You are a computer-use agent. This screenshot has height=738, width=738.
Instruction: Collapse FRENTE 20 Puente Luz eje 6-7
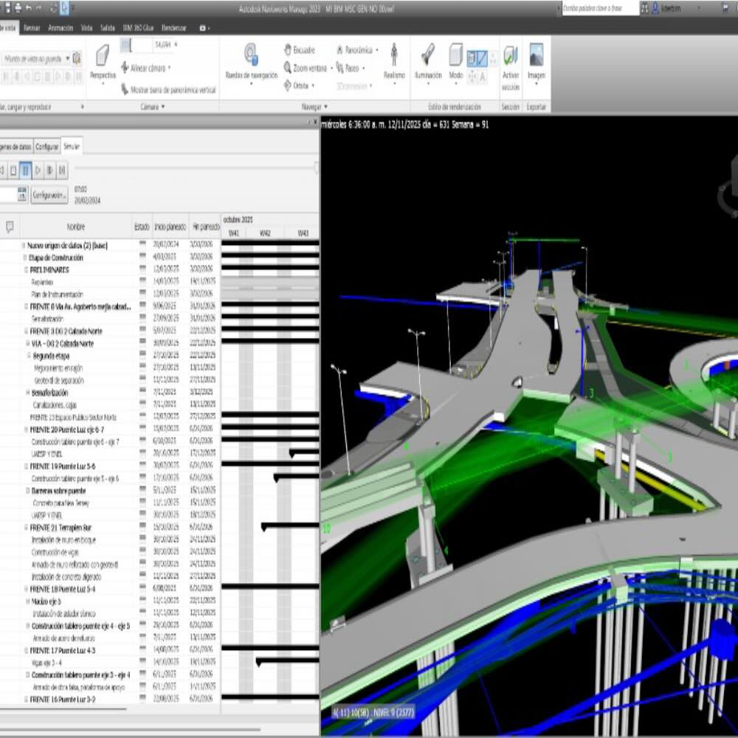(x=27, y=430)
